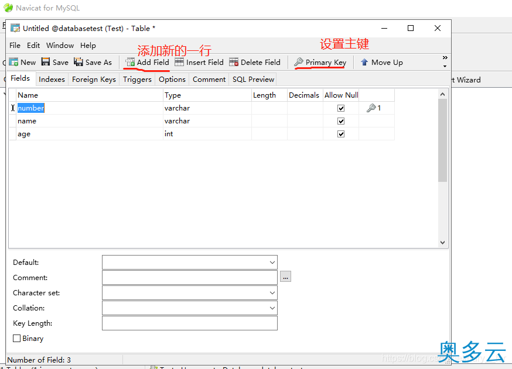Click the Save floppy disk icon
This screenshot has width=512, height=369.
[x=45, y=61]
